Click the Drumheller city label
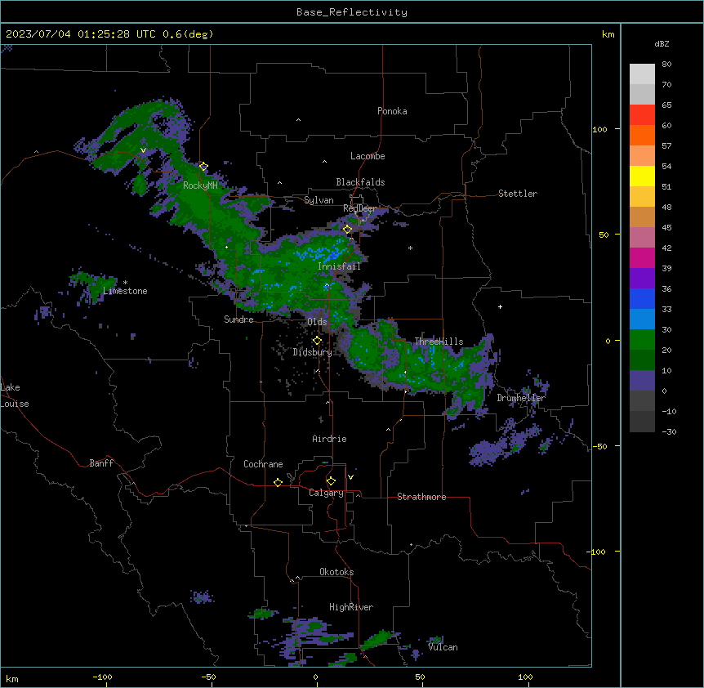Viewport: 704px width, 688px height. (521, 398)
